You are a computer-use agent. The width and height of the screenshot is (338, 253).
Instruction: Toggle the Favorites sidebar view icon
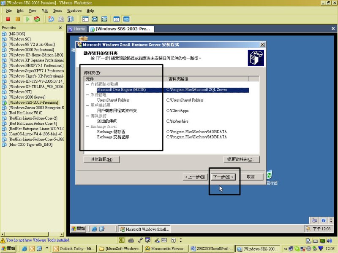tap(85, 19)
